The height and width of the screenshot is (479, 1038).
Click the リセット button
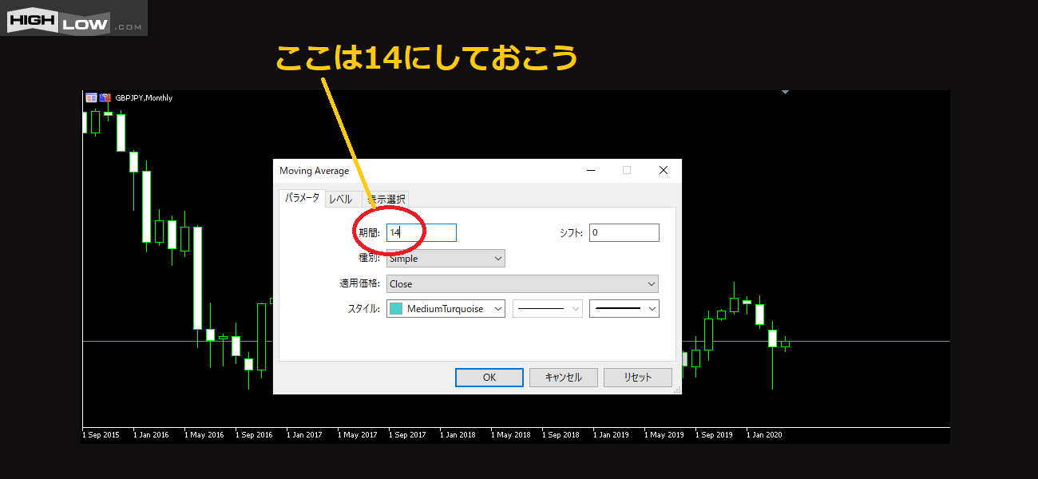click(637, 378)
